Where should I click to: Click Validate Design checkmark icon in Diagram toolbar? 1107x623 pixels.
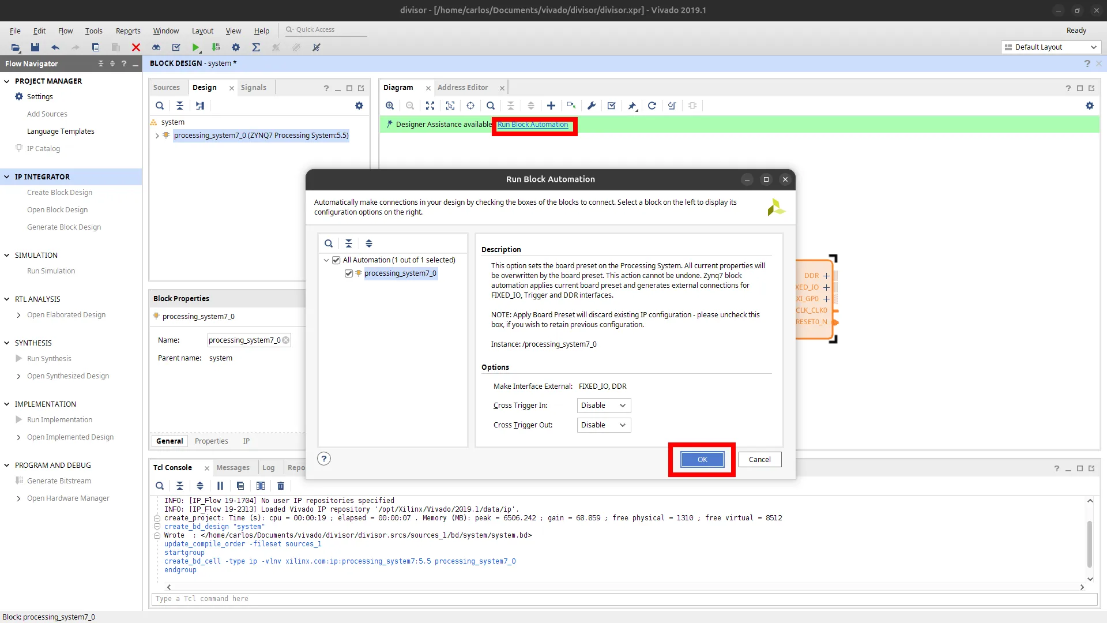[x=612, y=106]
